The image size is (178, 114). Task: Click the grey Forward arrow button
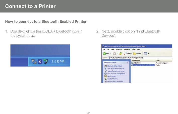tap(114, 53)
